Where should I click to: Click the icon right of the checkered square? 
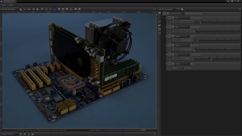(71, 9)
